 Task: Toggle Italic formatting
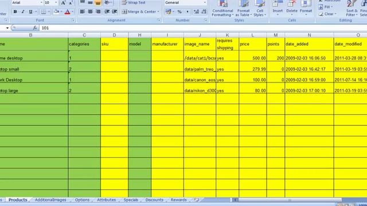coord(23,11)
